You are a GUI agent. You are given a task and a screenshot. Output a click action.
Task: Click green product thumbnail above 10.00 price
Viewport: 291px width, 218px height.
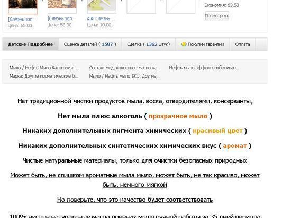coord(102,7)
